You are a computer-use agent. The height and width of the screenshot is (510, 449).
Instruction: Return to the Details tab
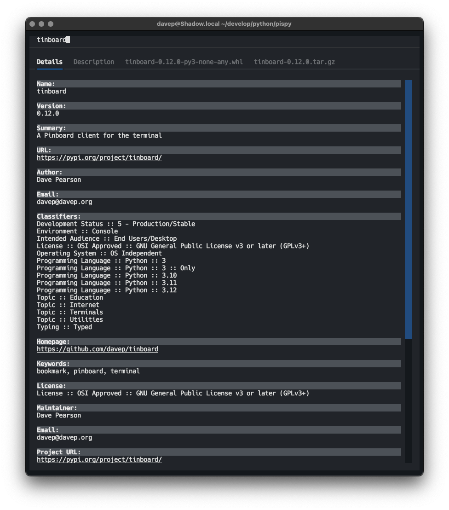49,61
